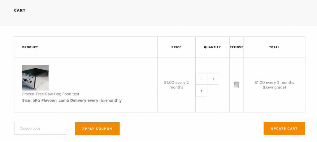The height and width of the screenshot is (142, 317).
Task: Apply the coupon with the orange button
Action: 97,129
